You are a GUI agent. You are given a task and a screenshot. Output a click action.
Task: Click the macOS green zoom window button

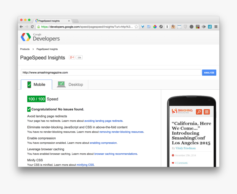point(29,20)
